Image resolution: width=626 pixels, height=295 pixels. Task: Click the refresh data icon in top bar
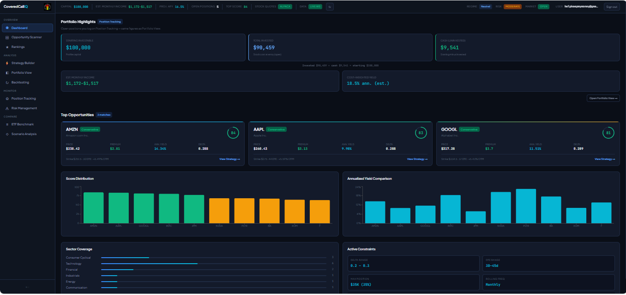coord(330,7)
